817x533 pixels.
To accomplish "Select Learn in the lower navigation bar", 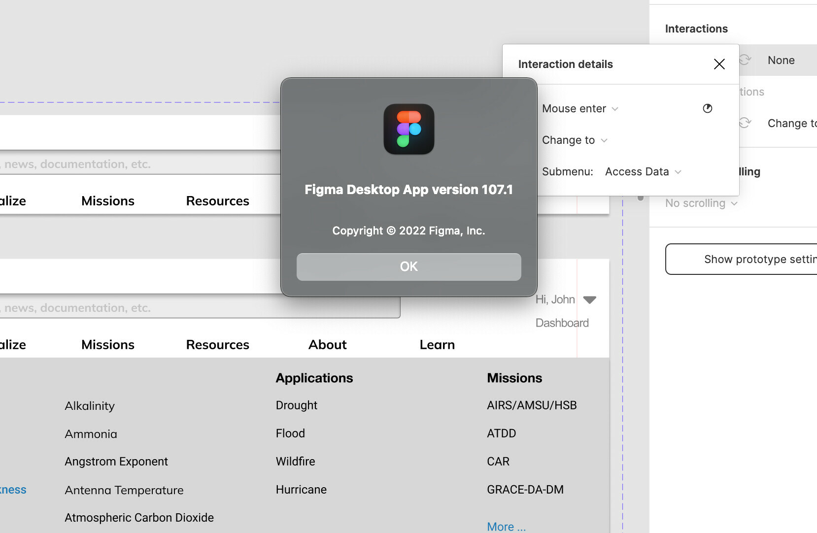I will coord(437,345).
